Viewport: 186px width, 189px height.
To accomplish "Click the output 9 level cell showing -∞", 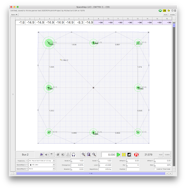I will (98, 22).
